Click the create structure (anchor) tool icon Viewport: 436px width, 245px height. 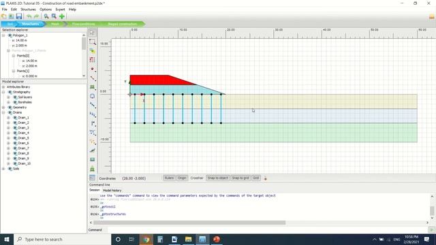tap(93, 123)
